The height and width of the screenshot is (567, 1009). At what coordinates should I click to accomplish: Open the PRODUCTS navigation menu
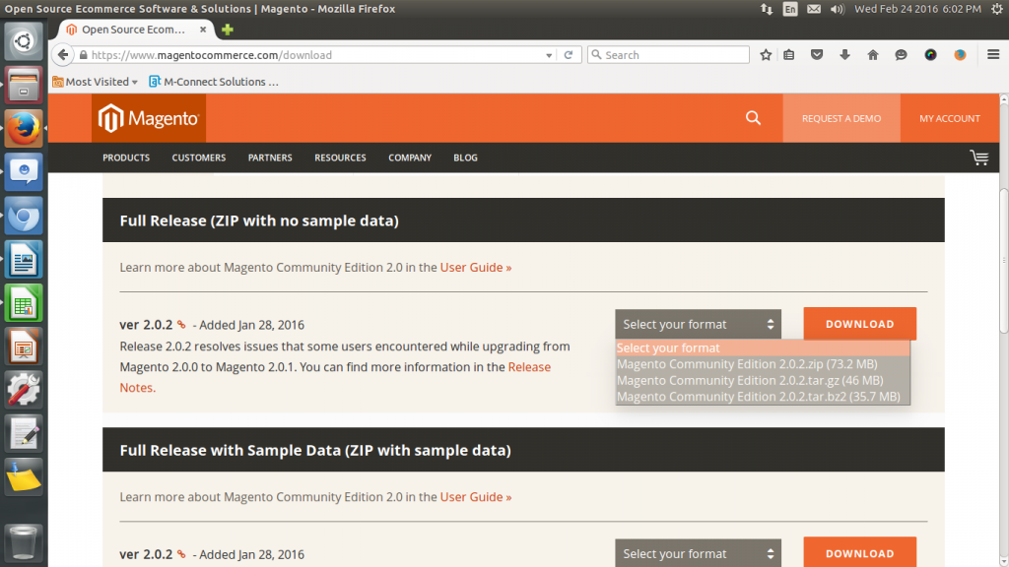126,157
